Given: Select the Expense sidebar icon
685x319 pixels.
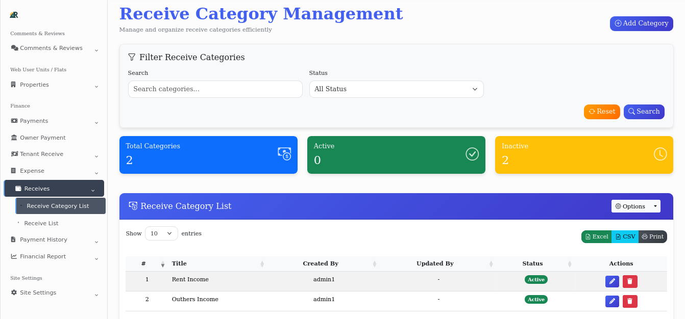Looking at the screenshot, I should point(14,171).
